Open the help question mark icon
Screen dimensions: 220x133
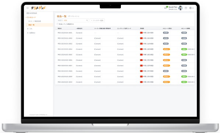coord(186,8)
